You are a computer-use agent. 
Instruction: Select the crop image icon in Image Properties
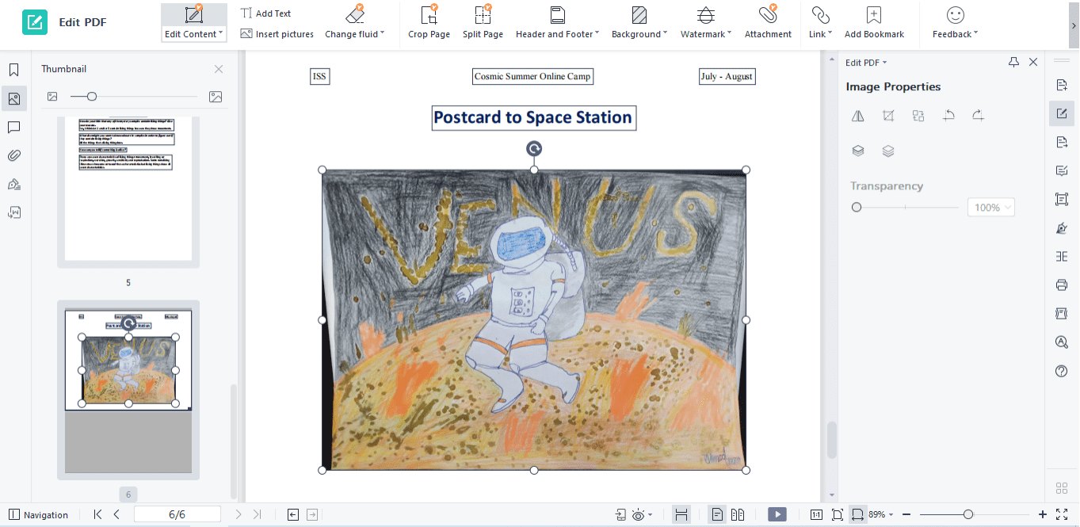click(888, 116)
